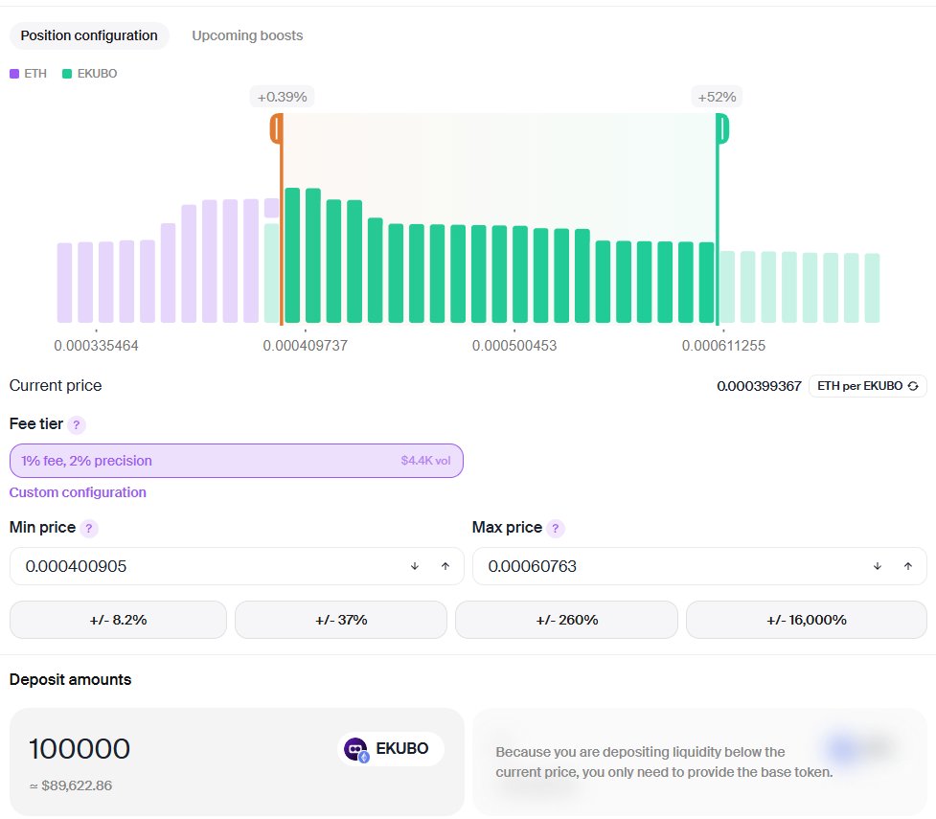Click the purple ETH legend swatch
The image size is (936, 819).
(14, 74)
